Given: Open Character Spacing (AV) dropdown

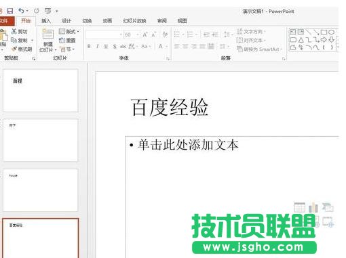Looking at the screenshot, I should coord(133,47).
